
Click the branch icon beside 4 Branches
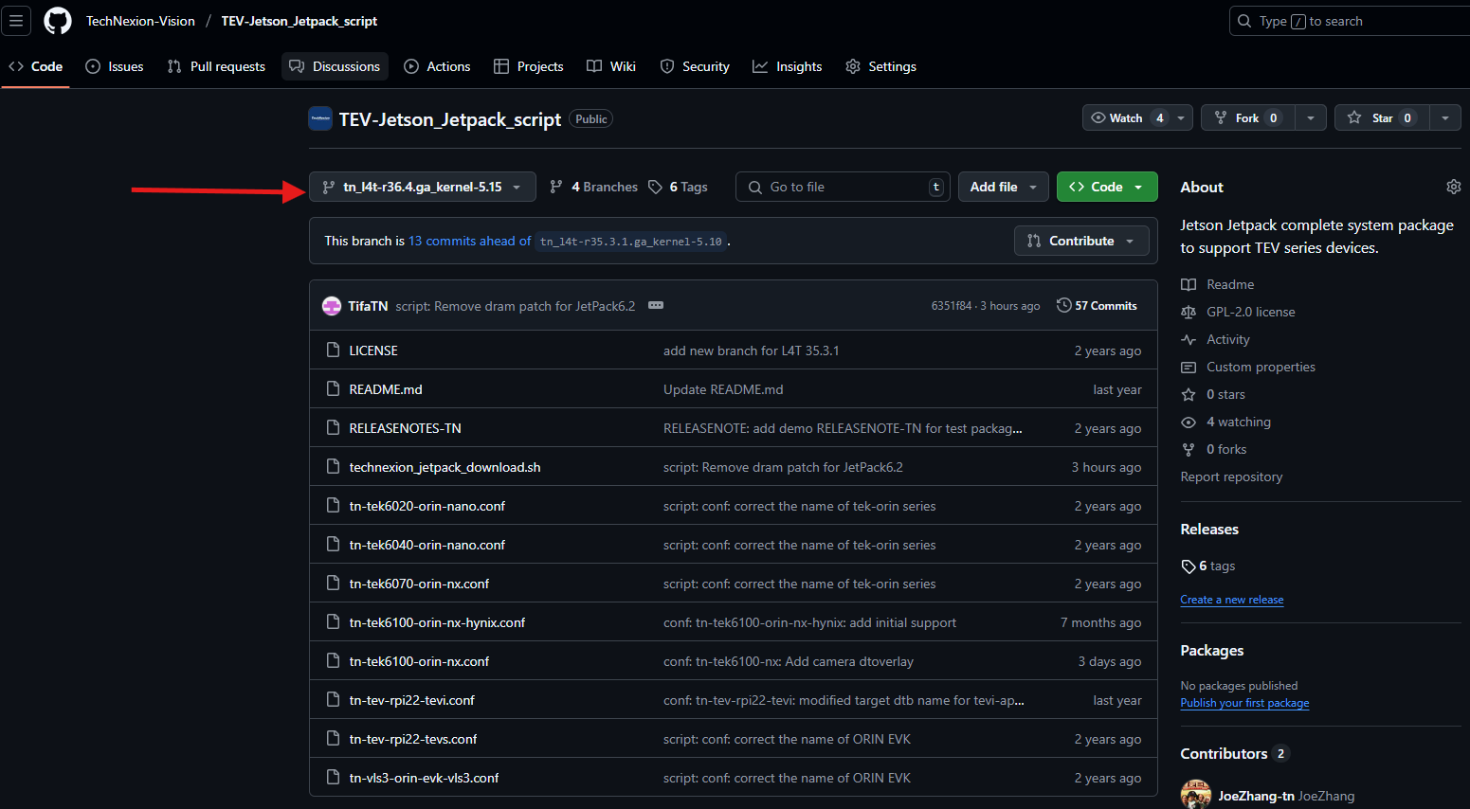pyautogui.click(x=556, y=187)
